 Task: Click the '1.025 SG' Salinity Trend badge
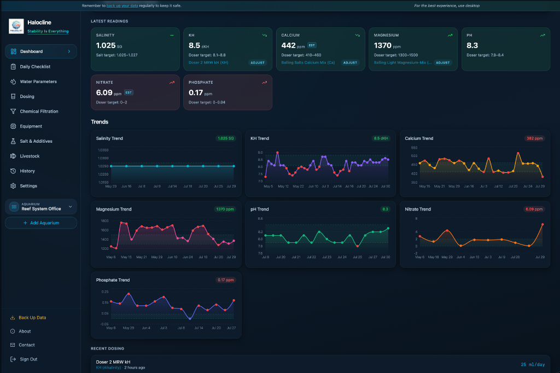pos(226,138)
